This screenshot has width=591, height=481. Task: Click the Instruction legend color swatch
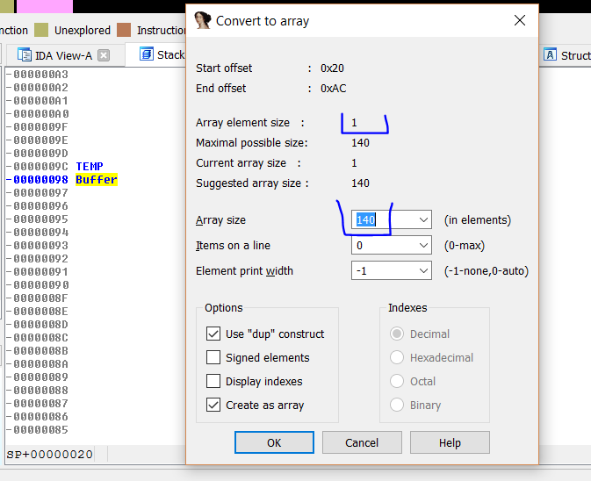(124, 30)
